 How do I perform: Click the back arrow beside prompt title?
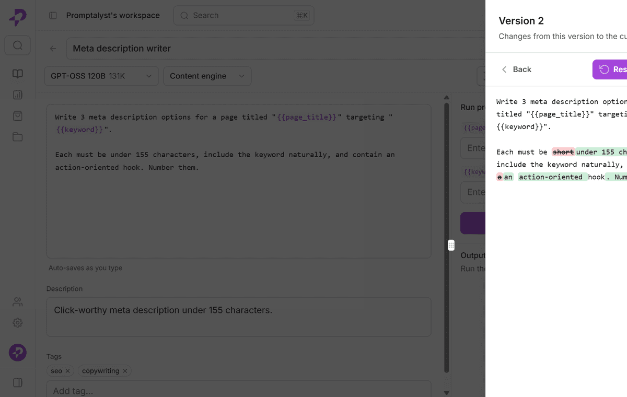click(x=53, y=49)
